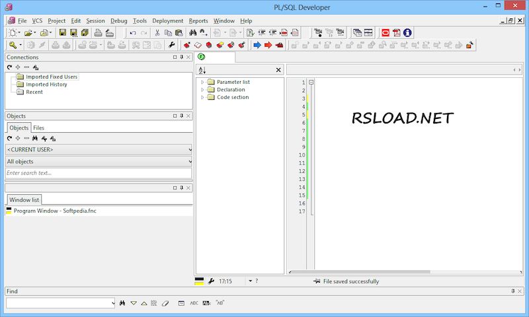Open the Debug menu

(x=119, y=21)
